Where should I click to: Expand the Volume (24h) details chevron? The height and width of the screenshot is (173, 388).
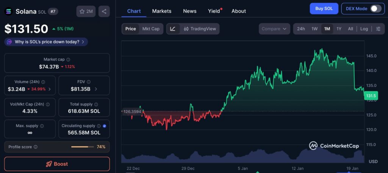pyautogui.click(x=50, y=89)
